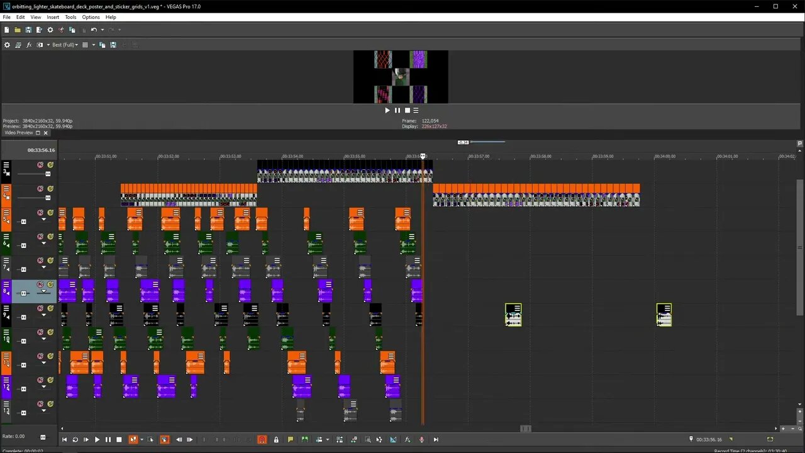Cut selection with the scissors icon
This screenshot has height=453, width=805.
[62, 30]
